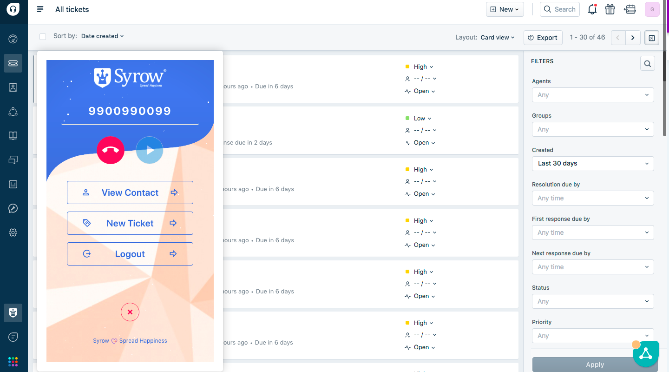Image resolution: width=669 pixels, height=372 pixels.
Task: Click the All tickets title
Action: click(72, 9)
